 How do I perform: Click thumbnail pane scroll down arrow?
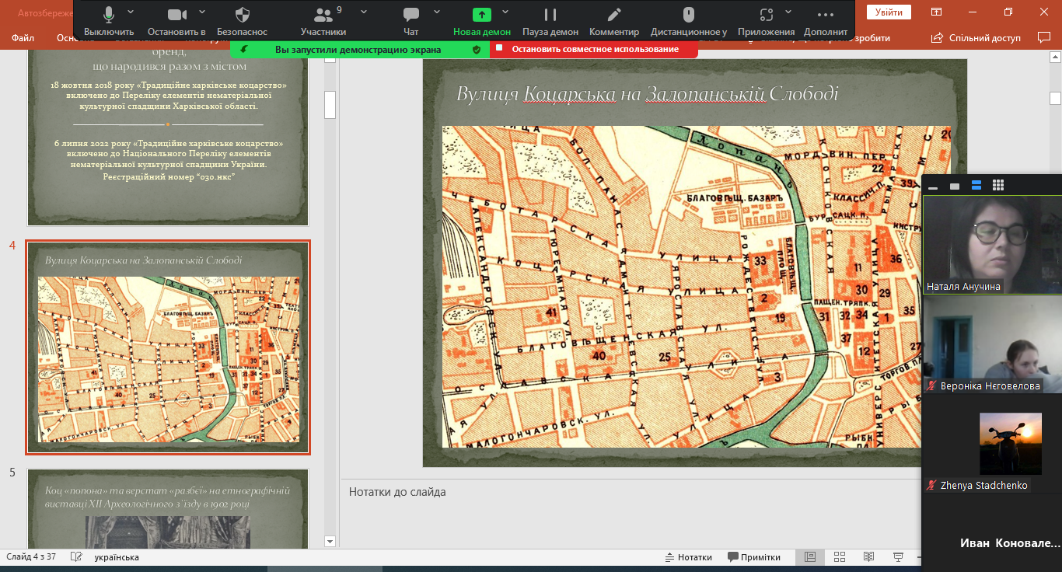330,541
